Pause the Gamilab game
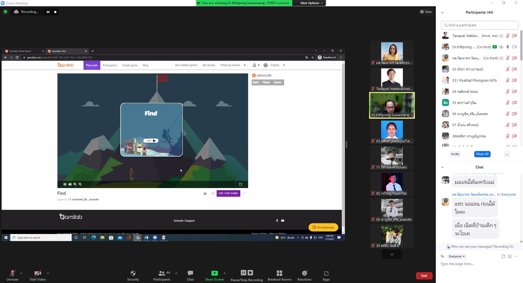This screenshot has height=283, width=523. tap(65, 184)
